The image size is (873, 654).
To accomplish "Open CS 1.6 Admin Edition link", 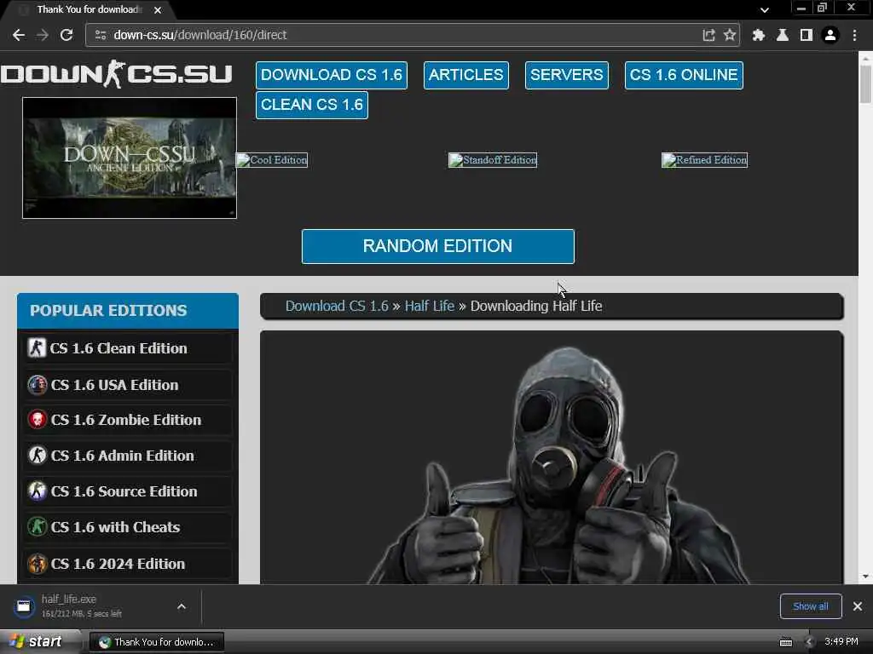I will pos(123,456).
